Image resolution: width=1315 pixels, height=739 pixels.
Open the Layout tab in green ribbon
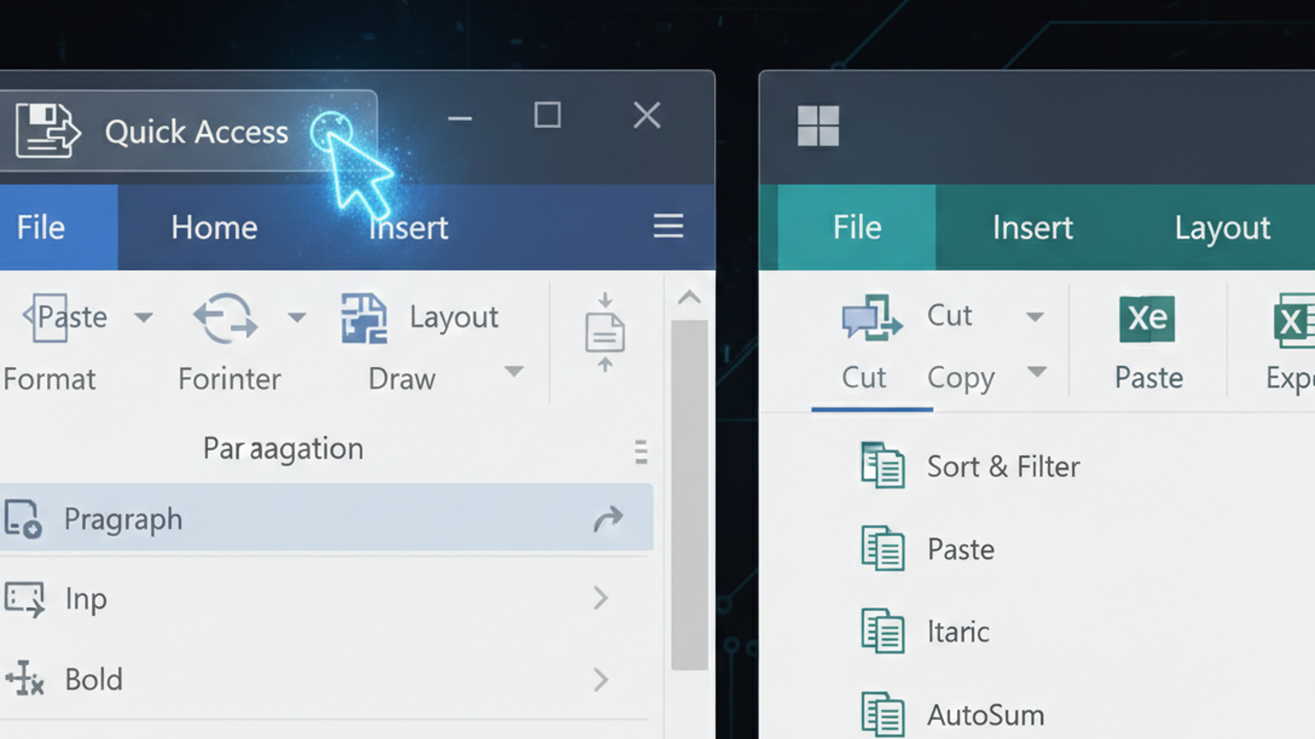pyautogui.click(x=1221, y=227)
